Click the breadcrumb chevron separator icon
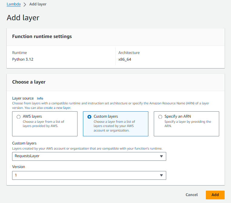 pyautogui.click(x=25, y=5)
